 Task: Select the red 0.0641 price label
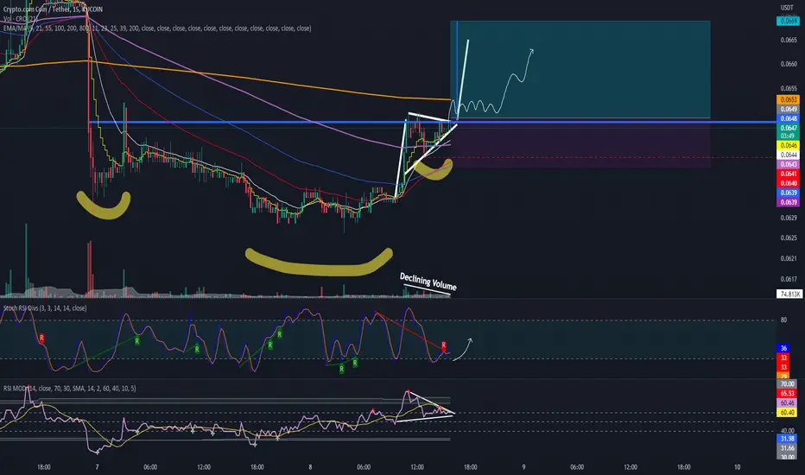click(788, 174)
